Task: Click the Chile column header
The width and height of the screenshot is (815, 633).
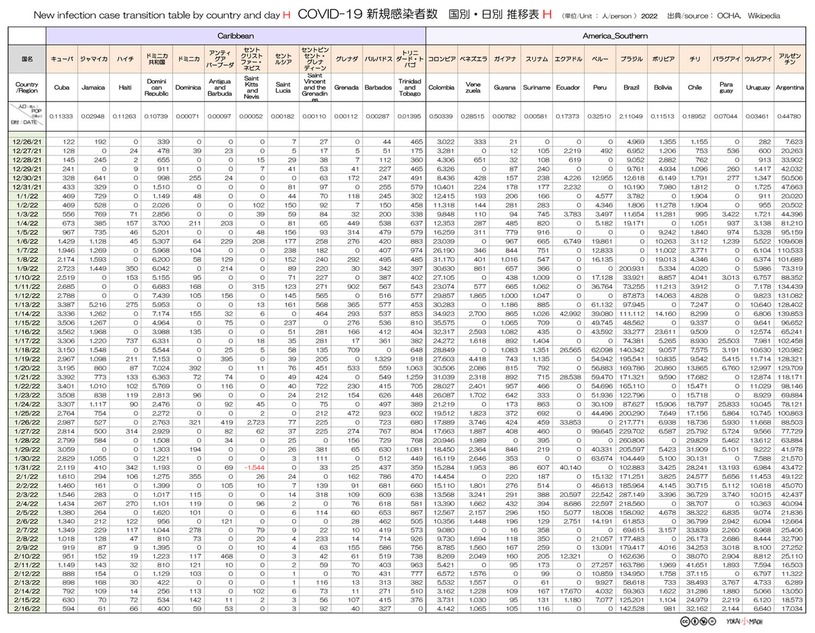Action: coord(695,88)
